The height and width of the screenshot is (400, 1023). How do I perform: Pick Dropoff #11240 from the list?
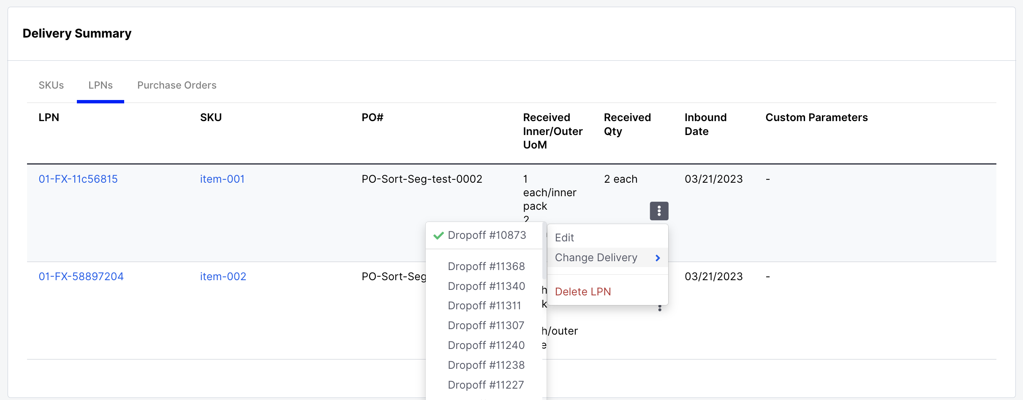(486, 345)
